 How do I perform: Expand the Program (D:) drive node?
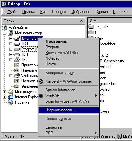tap(11, 49)
